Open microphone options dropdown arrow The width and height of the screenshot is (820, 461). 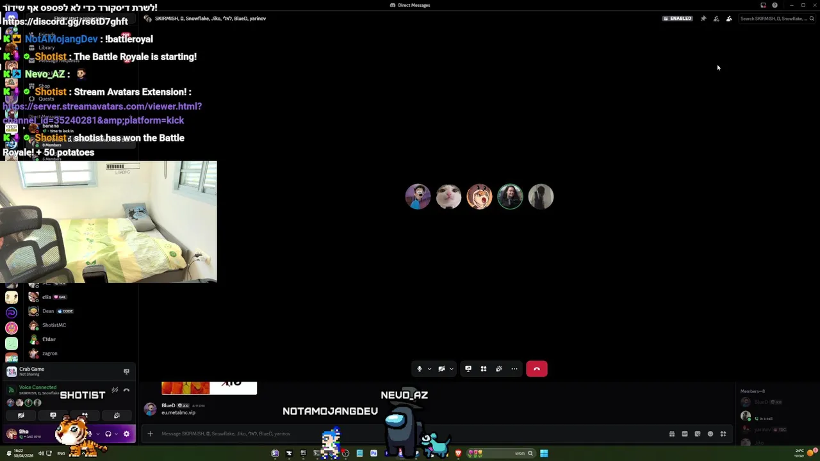pyautogui.click(x=429, y=369)
